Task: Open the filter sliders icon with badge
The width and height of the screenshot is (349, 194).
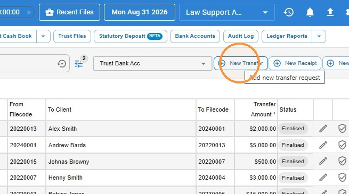Action: [78, 64]
